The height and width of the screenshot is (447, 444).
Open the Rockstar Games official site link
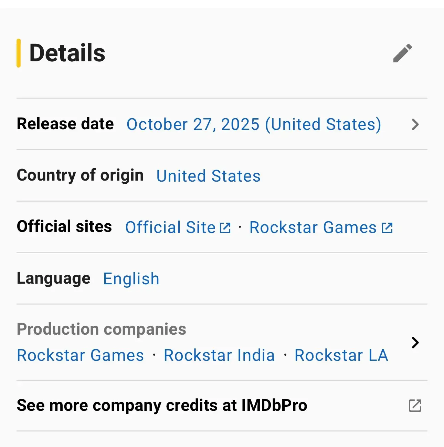click(x=313, y=227)
